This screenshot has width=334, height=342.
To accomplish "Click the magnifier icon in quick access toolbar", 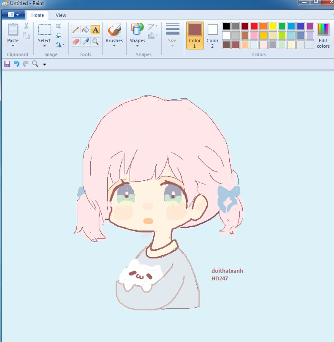I will (35, 64).
